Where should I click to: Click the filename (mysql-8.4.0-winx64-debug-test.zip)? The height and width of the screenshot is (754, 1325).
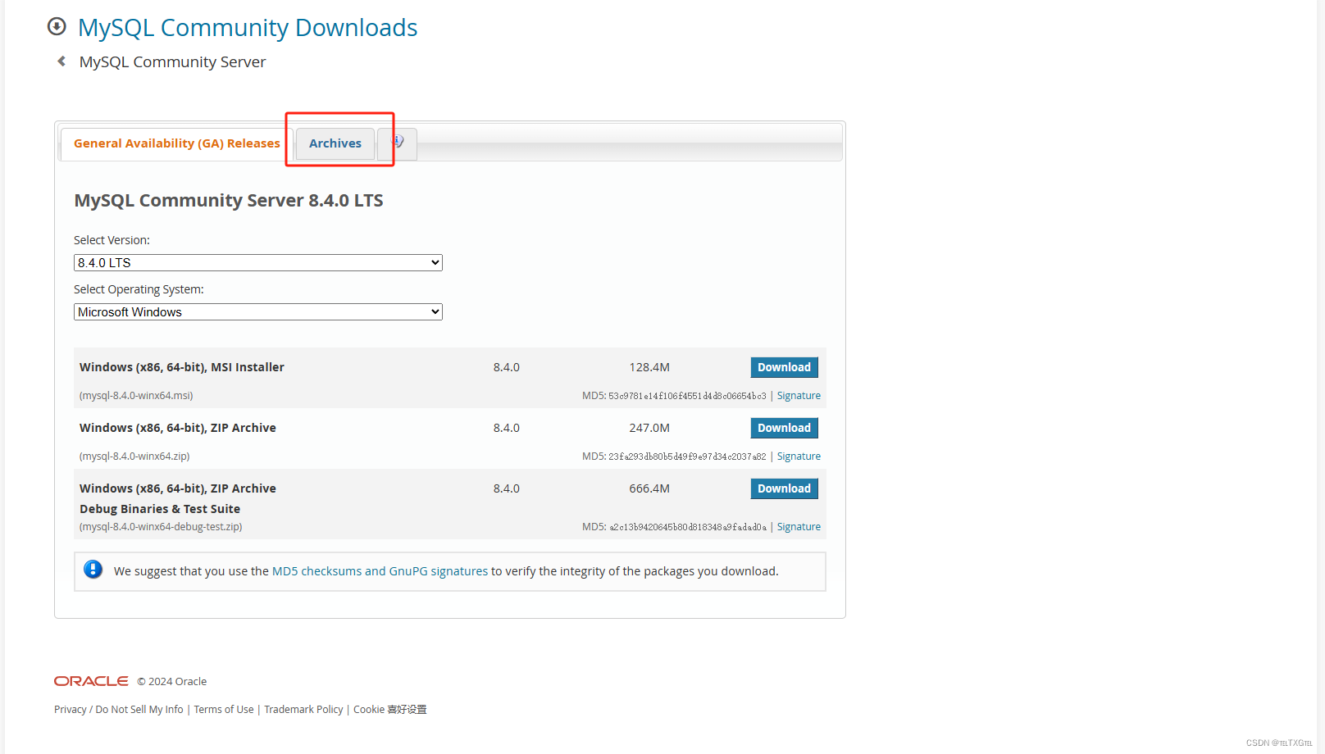(161, 527)
